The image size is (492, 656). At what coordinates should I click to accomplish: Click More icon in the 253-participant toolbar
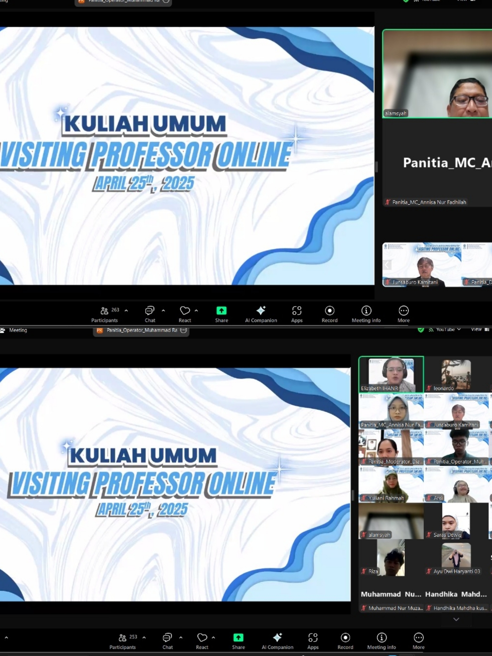click(419, 641)
